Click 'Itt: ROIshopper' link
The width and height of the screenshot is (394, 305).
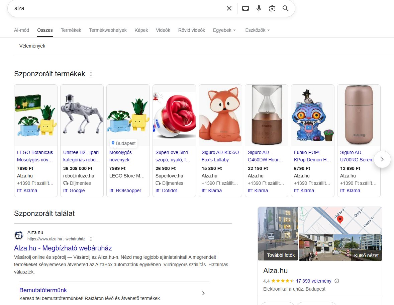[125, 190]
